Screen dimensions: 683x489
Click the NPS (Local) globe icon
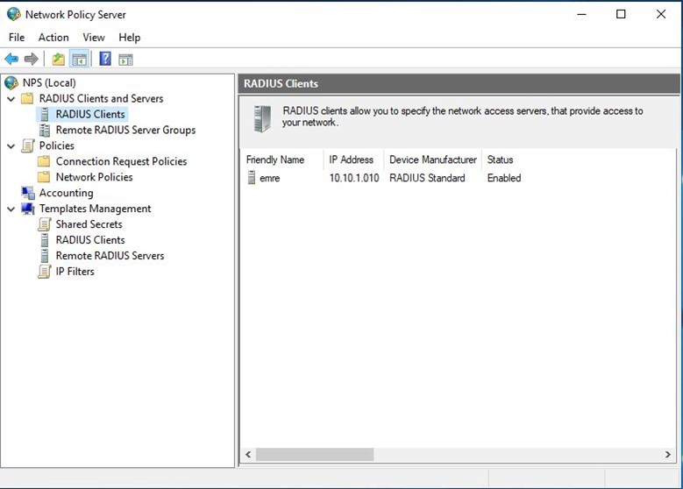click(x=11, y=82)
